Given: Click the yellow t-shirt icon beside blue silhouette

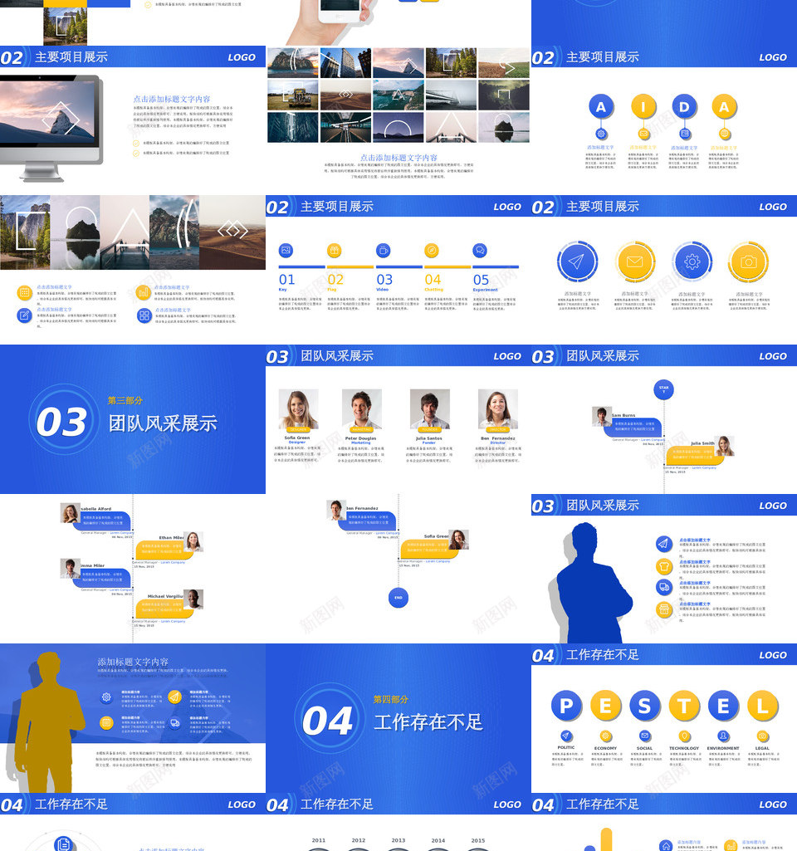Looking at the screenshot, I should (x=663, y=566).
